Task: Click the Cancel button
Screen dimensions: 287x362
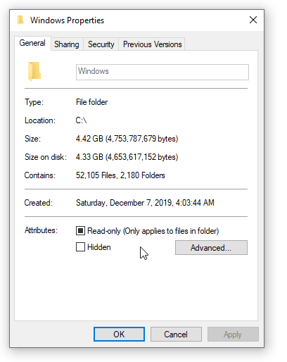Action: [x=176, y=334]
